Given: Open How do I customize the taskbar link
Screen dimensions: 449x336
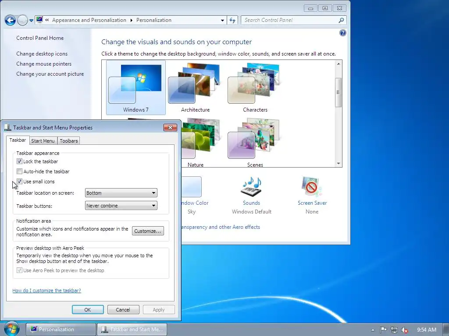Looking at the screenshot, I should [46, 290].
